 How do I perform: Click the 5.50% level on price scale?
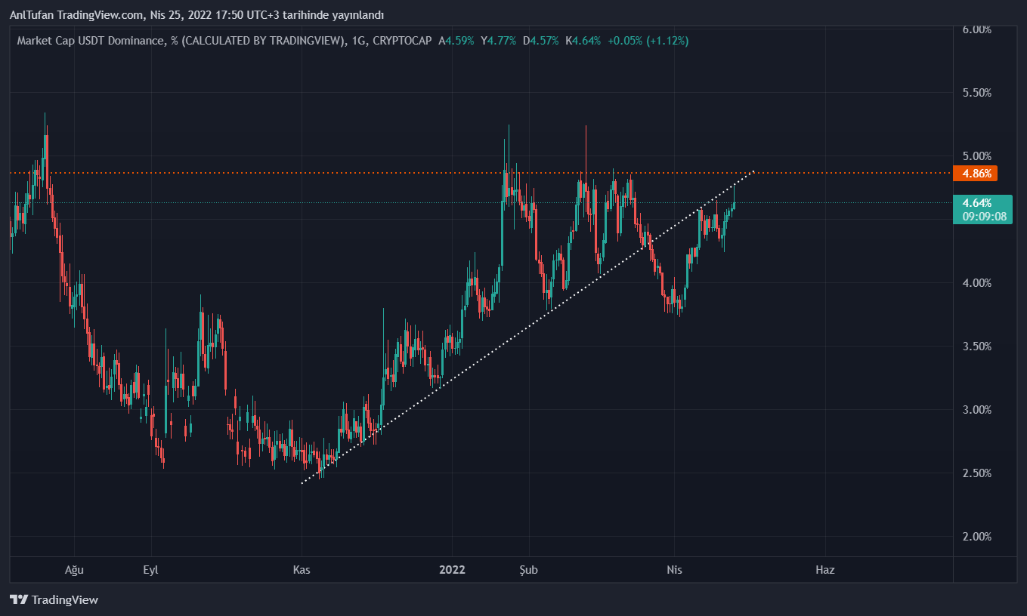click(x=976, y=93)
